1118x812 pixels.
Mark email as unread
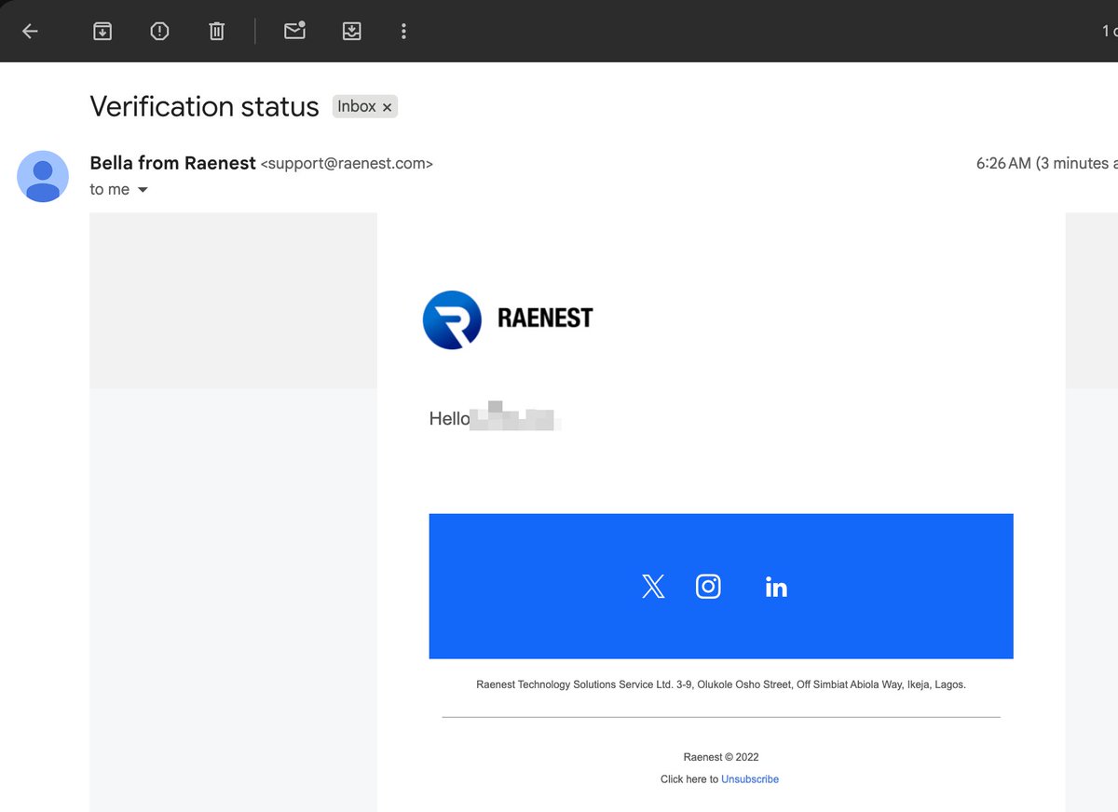click(x=294, y=31)
